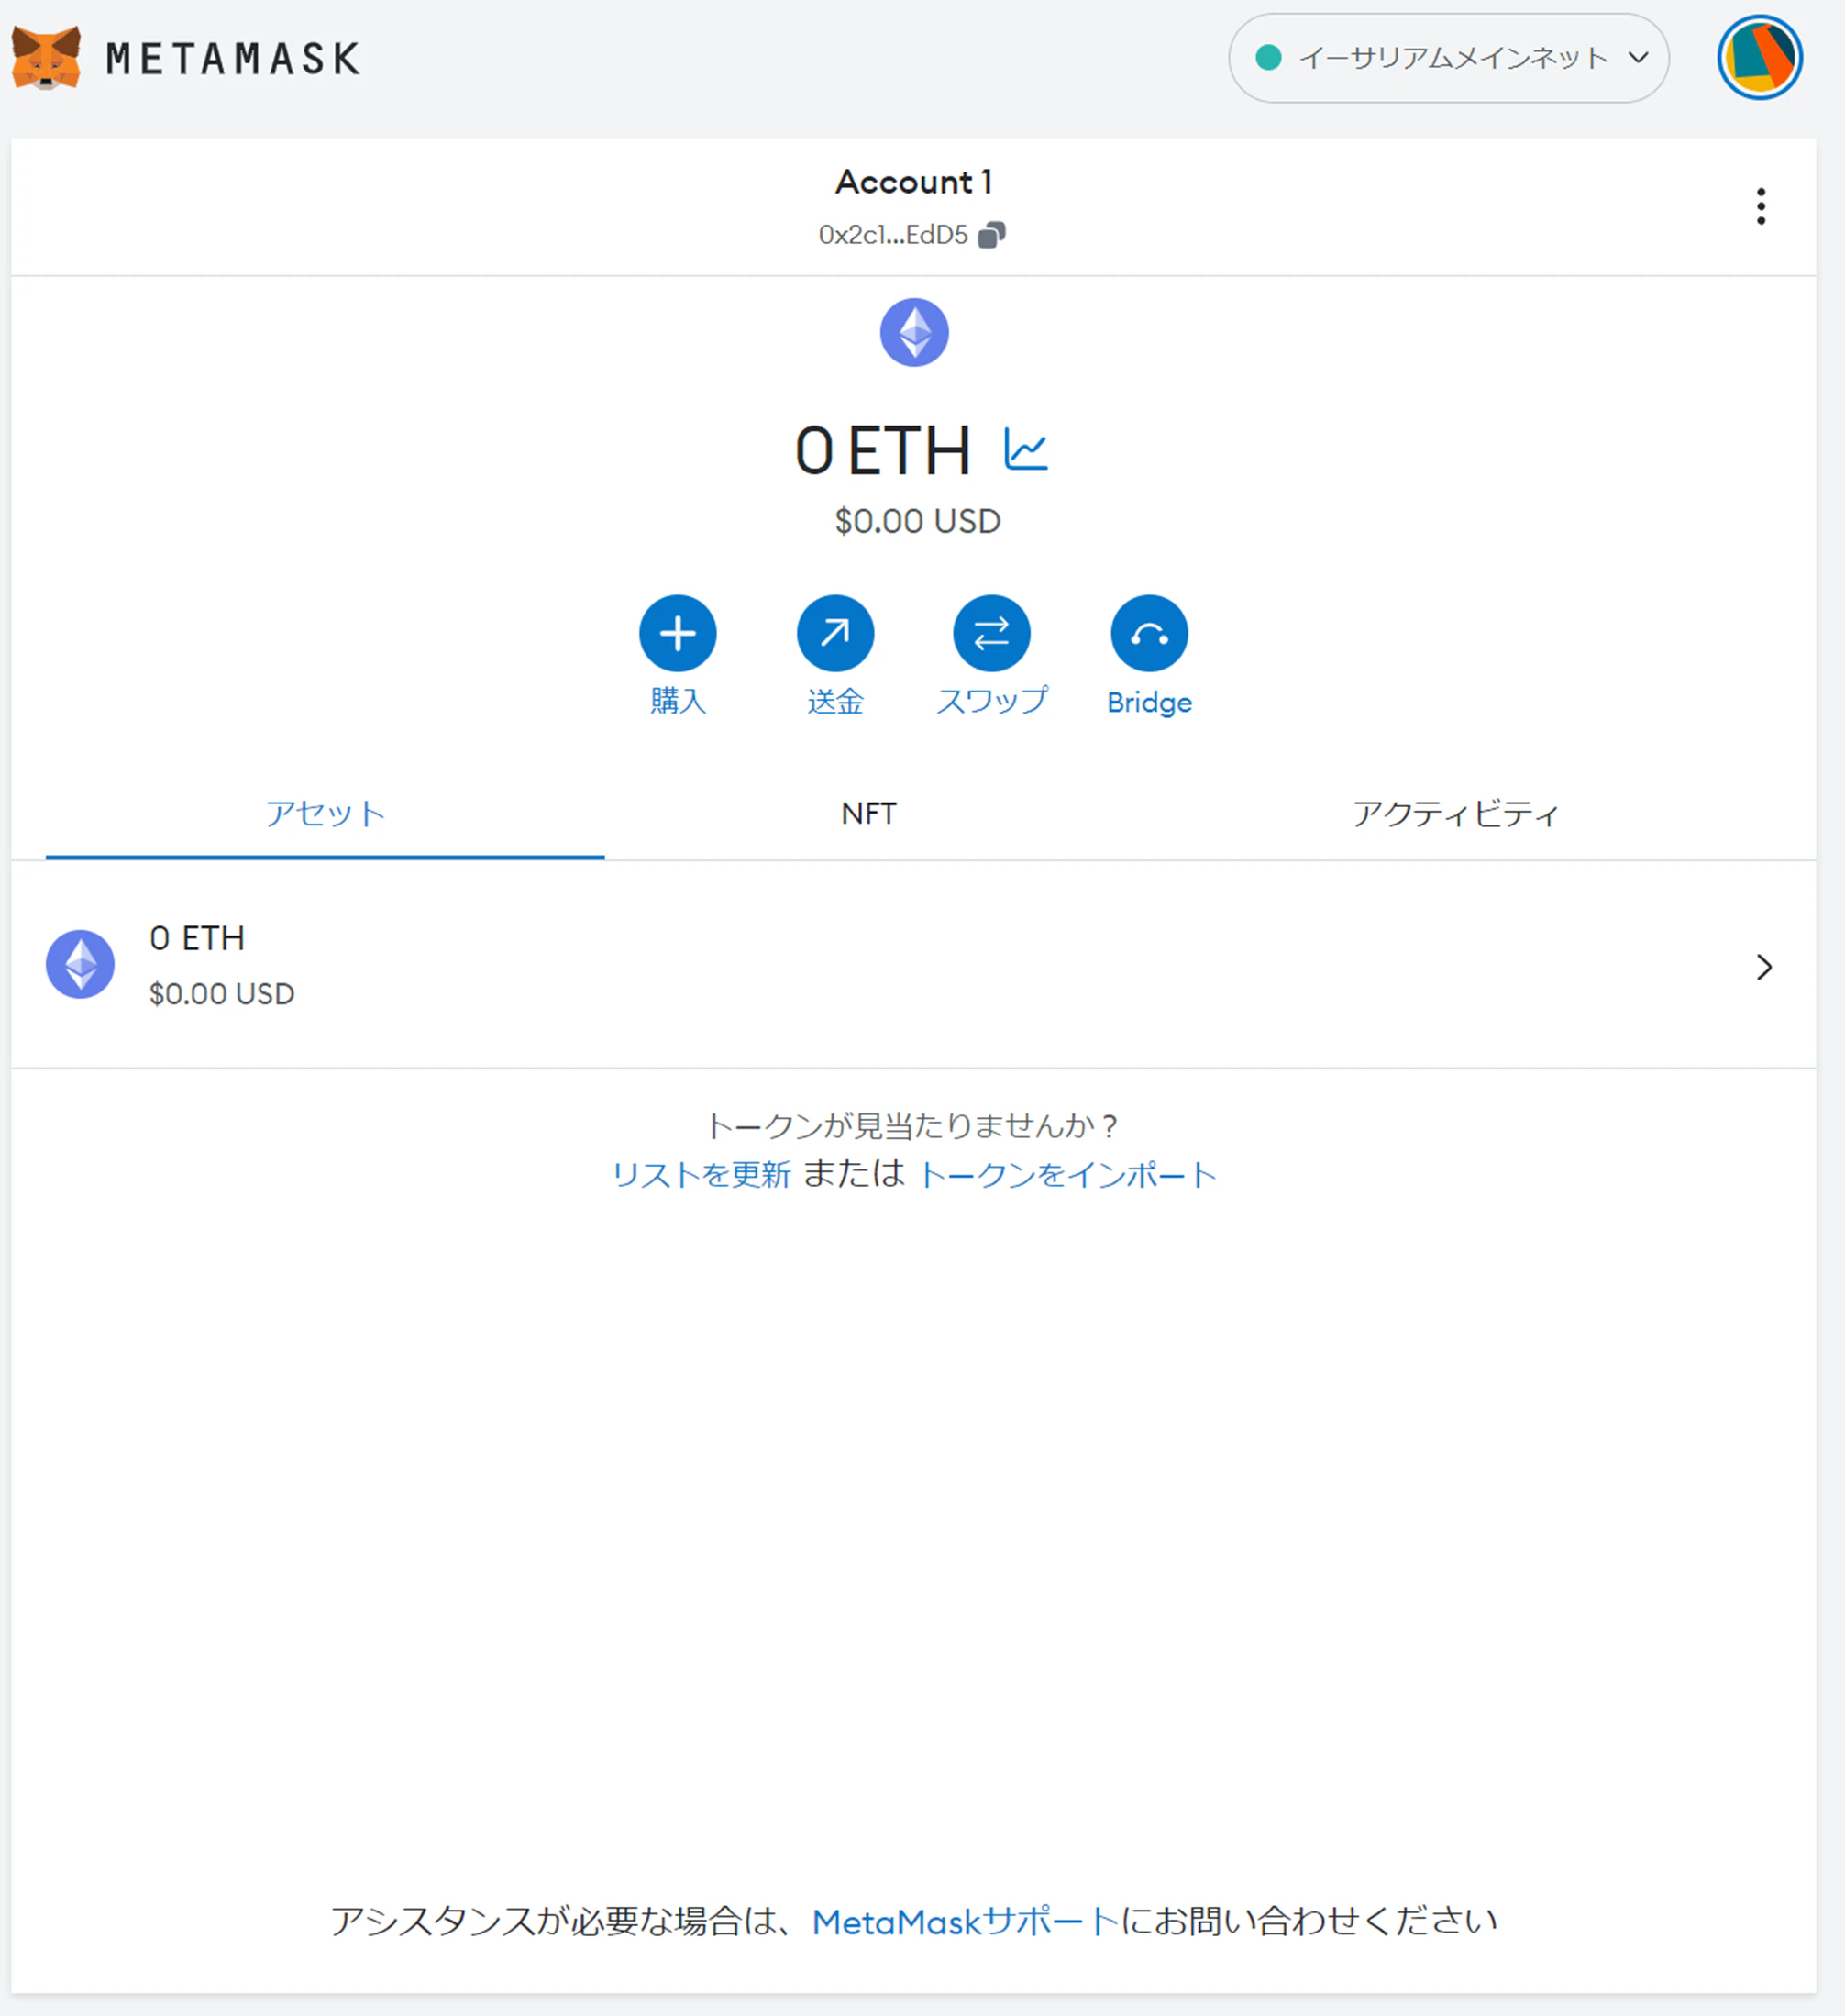The image size is (1845, 2016).
Task: Open the イーサリアムメインネット network dropdown
Action: tap(1449, 58)
